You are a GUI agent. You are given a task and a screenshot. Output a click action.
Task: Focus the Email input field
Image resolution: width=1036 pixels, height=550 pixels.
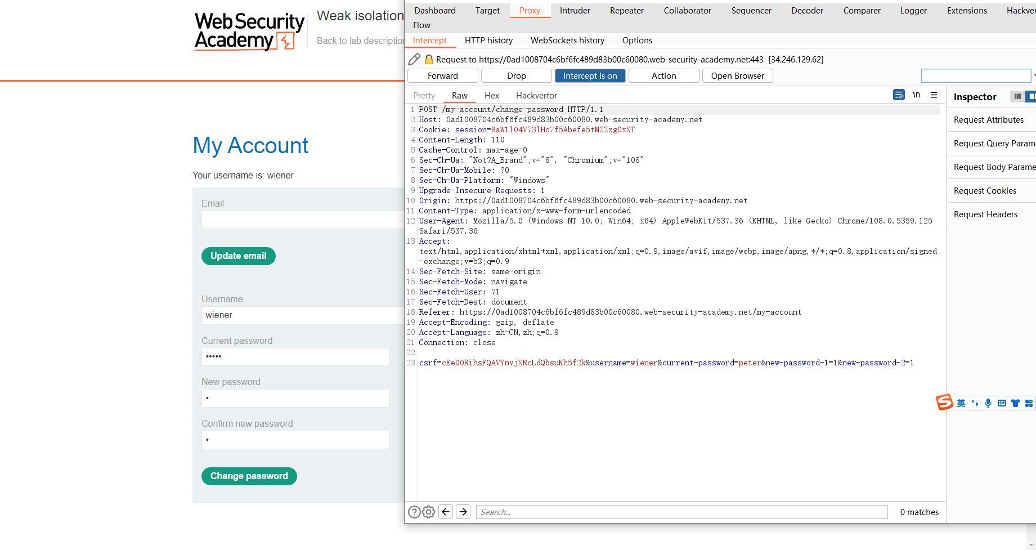tap(303, 220)
